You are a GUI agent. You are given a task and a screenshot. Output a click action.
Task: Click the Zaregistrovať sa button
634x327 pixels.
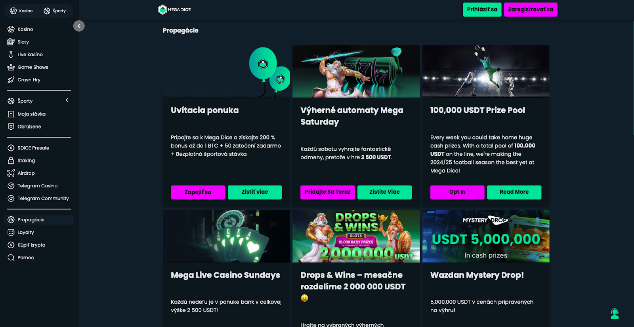(x=531, y=9)
